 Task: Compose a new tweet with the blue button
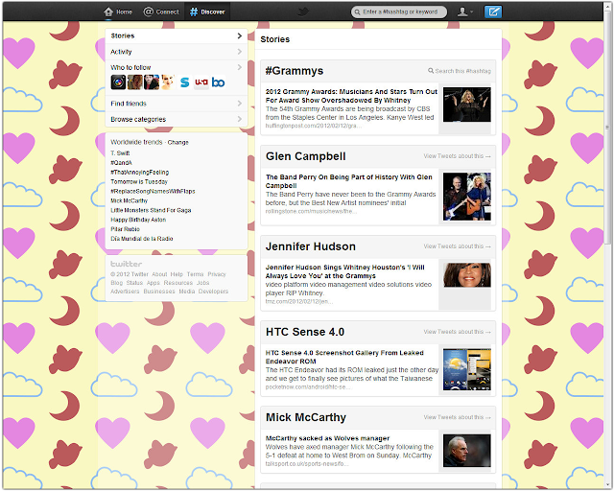pos(493,12)
